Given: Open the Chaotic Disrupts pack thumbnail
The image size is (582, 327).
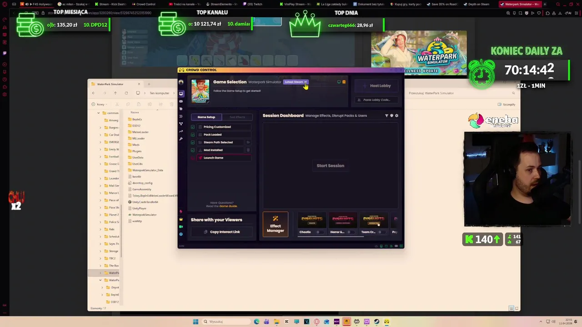Looking at the screenshot, I should (x=311, y=221).
